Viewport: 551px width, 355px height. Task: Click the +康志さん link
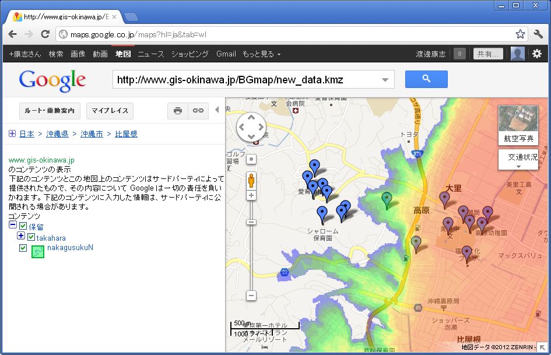pyautogui.click(x=25, y=54)
